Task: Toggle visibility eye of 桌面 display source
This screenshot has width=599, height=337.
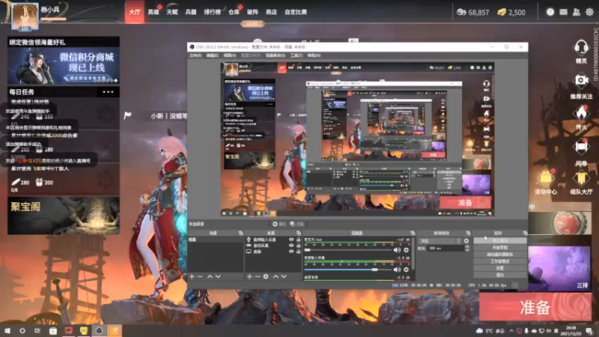Action: coord(291,252)
